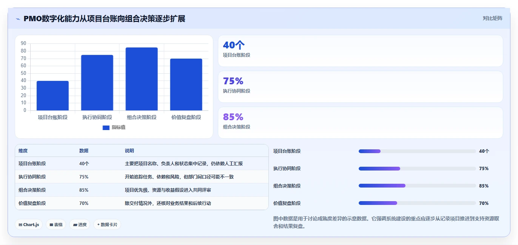
Task: Click the 项目台账阶段 bar in the chart
Action: tap(52, 96)
